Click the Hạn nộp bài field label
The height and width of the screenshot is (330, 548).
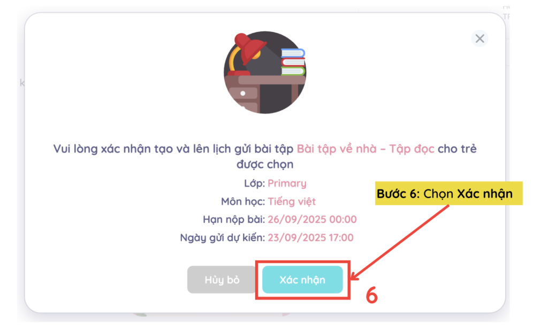pyautogui.click(x=234, y=219)
